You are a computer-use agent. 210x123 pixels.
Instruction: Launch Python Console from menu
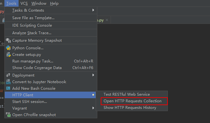tap(51, 48)
